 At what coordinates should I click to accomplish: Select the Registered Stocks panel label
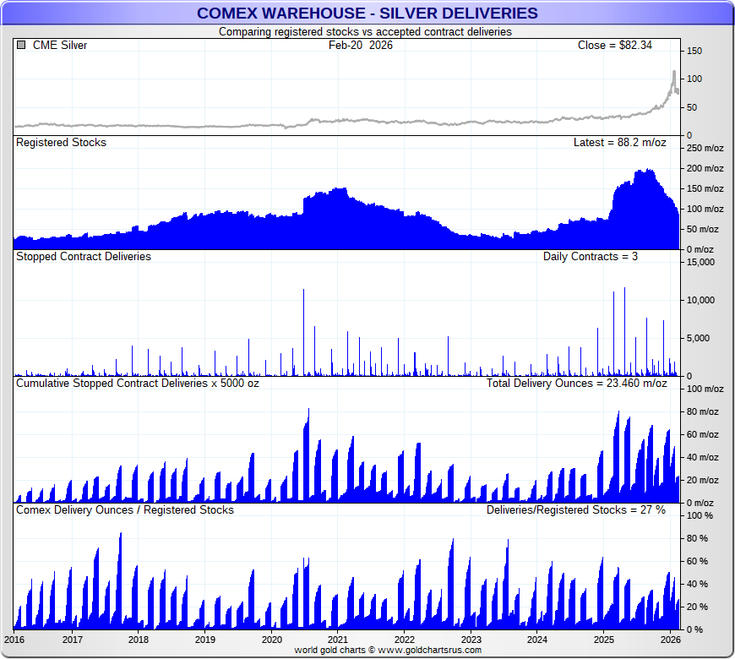coord(61,143)
